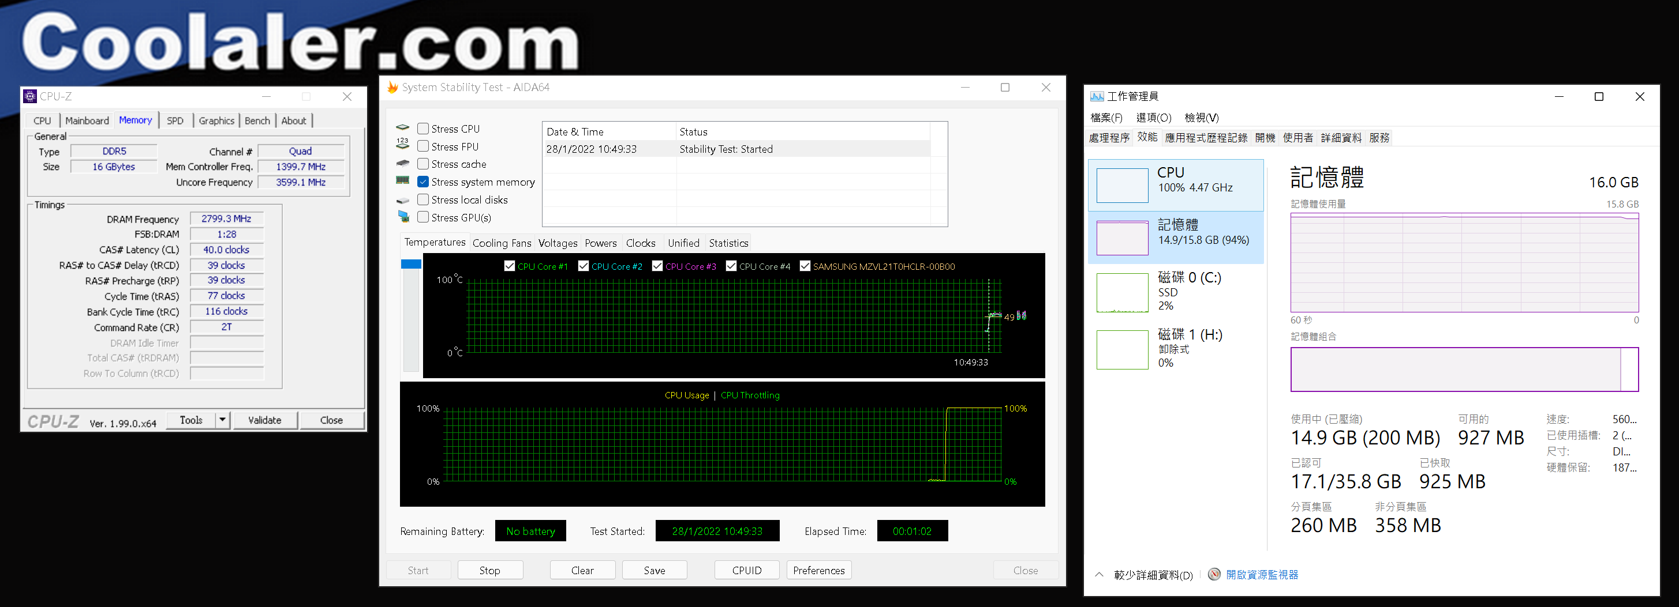Screen dimensions: 1679x607
Task: Open the 檢視(V) menu in Task Manager
Action: 1201,118
